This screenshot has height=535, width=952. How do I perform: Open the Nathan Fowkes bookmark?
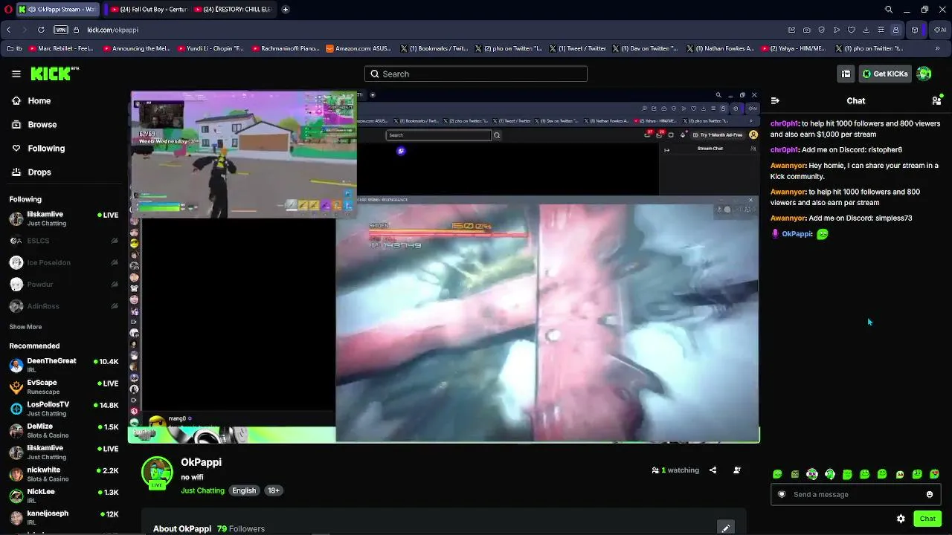tap(720, 48)
